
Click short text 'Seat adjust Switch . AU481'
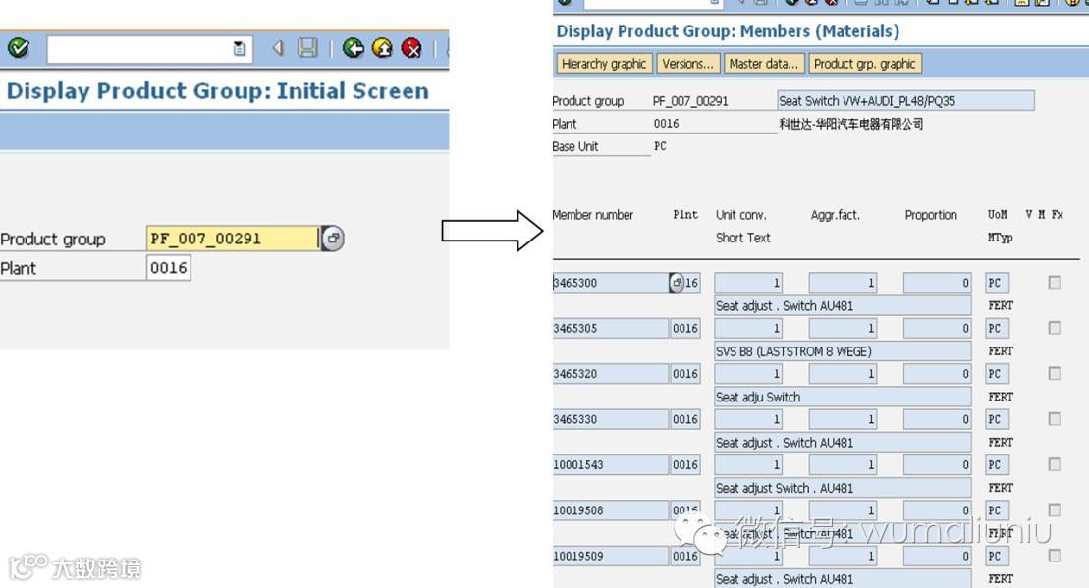(x=843, y=488)
